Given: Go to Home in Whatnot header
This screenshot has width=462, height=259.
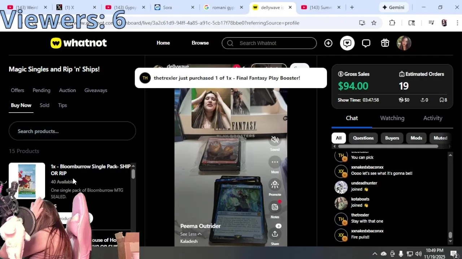Looking at the screenshot, I should 163,43.
